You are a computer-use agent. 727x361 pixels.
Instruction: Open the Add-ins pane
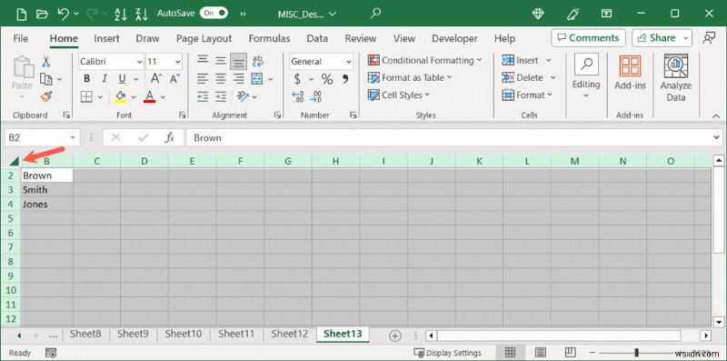(630, 73)
